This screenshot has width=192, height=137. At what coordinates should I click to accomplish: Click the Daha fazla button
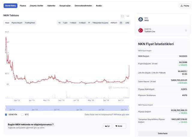163,133
